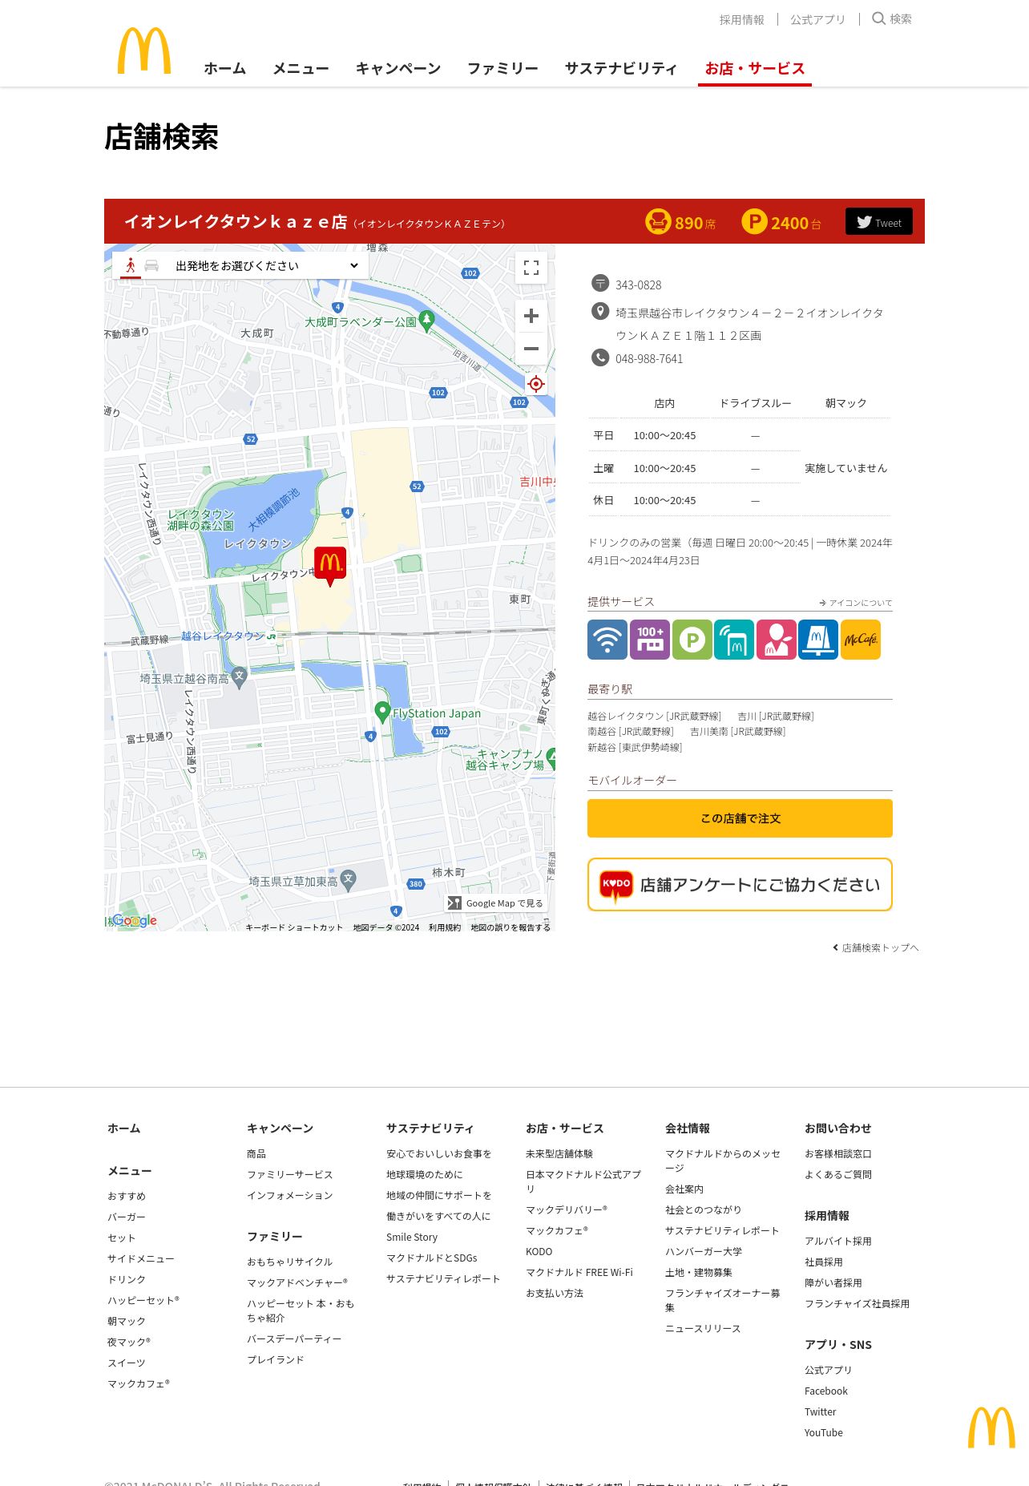The height and width of the screenshot is (1486, 1029).
Task: Click the teal mobile order service icon
Action: click(734, 640)
